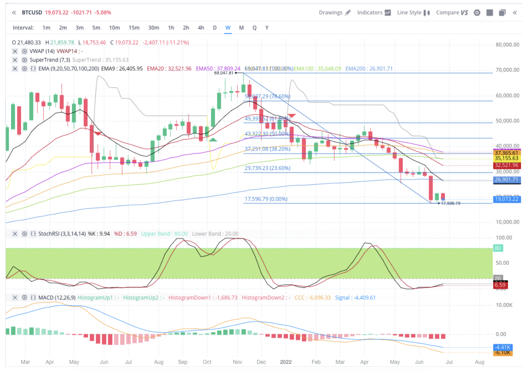Switch to Yearly interval Y
Image resolution: width=527 pixels, height=371 pixels.
pyautogui.click(x=267, y=28)
